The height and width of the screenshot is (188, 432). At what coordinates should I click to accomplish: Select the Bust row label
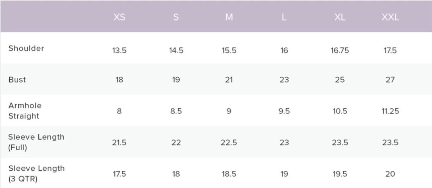(x=17, y=80)
